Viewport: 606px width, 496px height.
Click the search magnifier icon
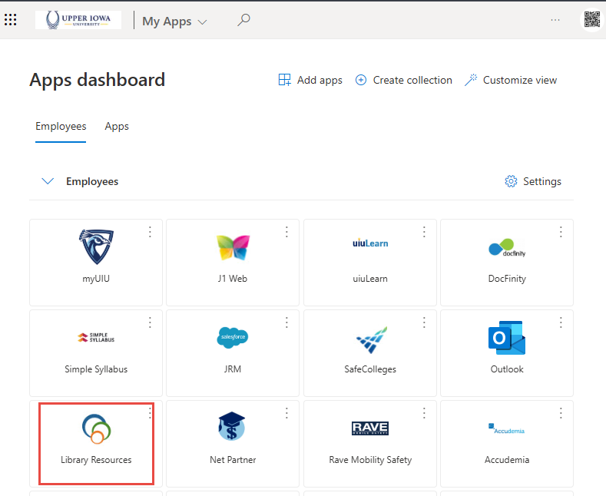(243, 20)
